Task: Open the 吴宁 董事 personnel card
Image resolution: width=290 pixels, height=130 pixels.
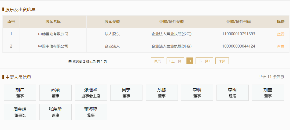Action: [126, 93]
